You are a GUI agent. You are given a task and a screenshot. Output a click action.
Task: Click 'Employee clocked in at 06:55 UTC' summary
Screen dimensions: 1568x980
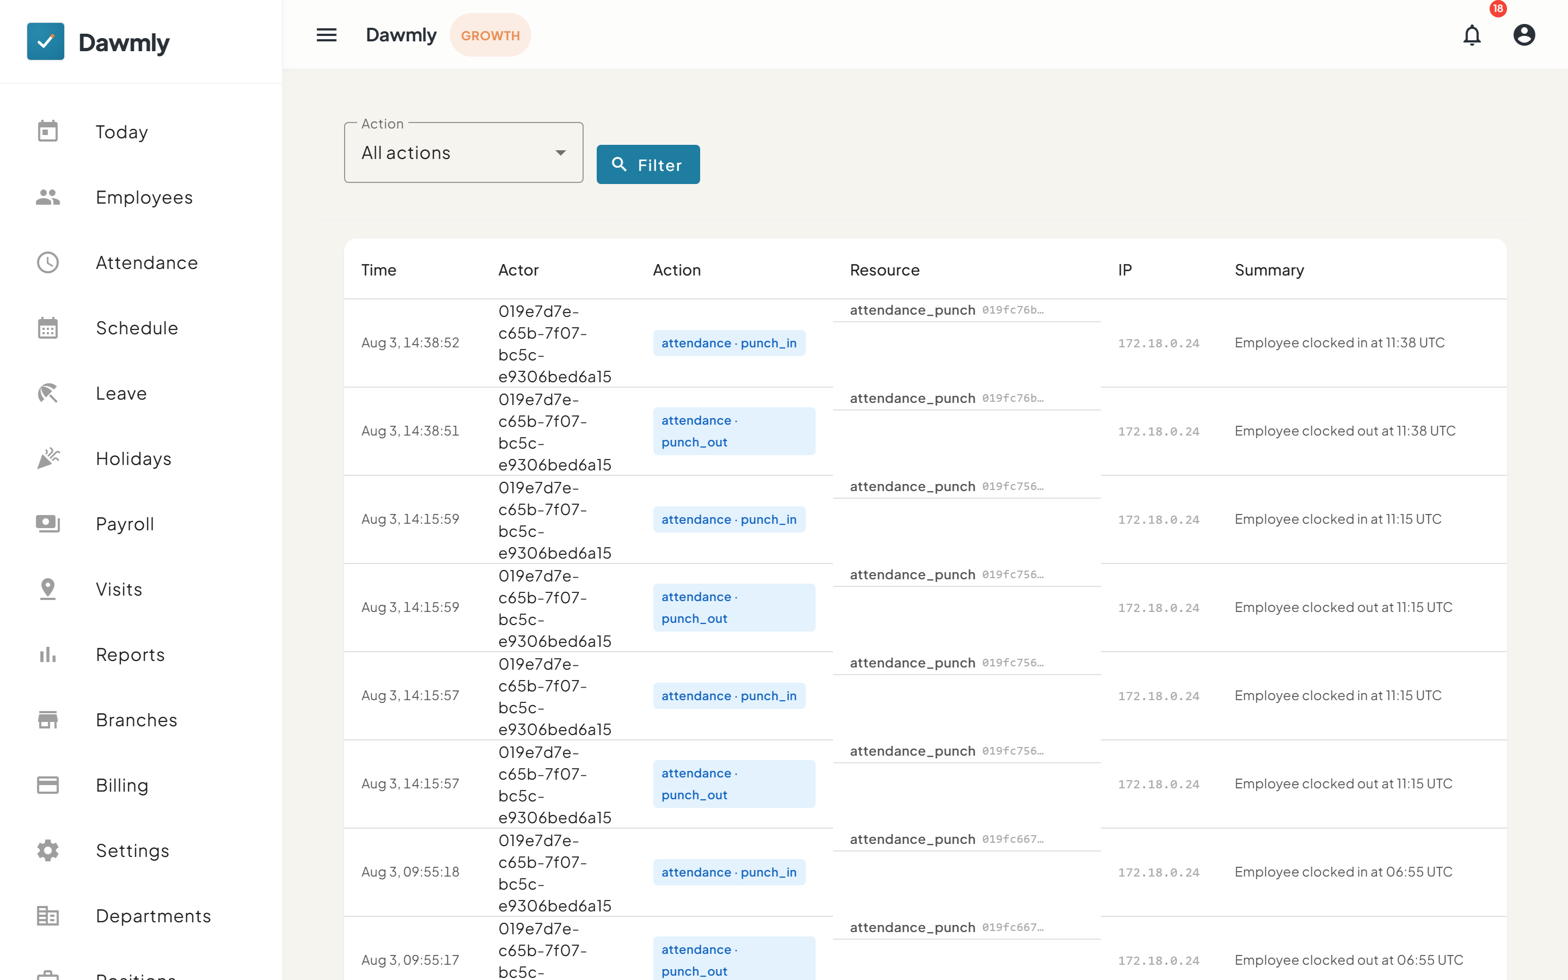pos(1343,872)
